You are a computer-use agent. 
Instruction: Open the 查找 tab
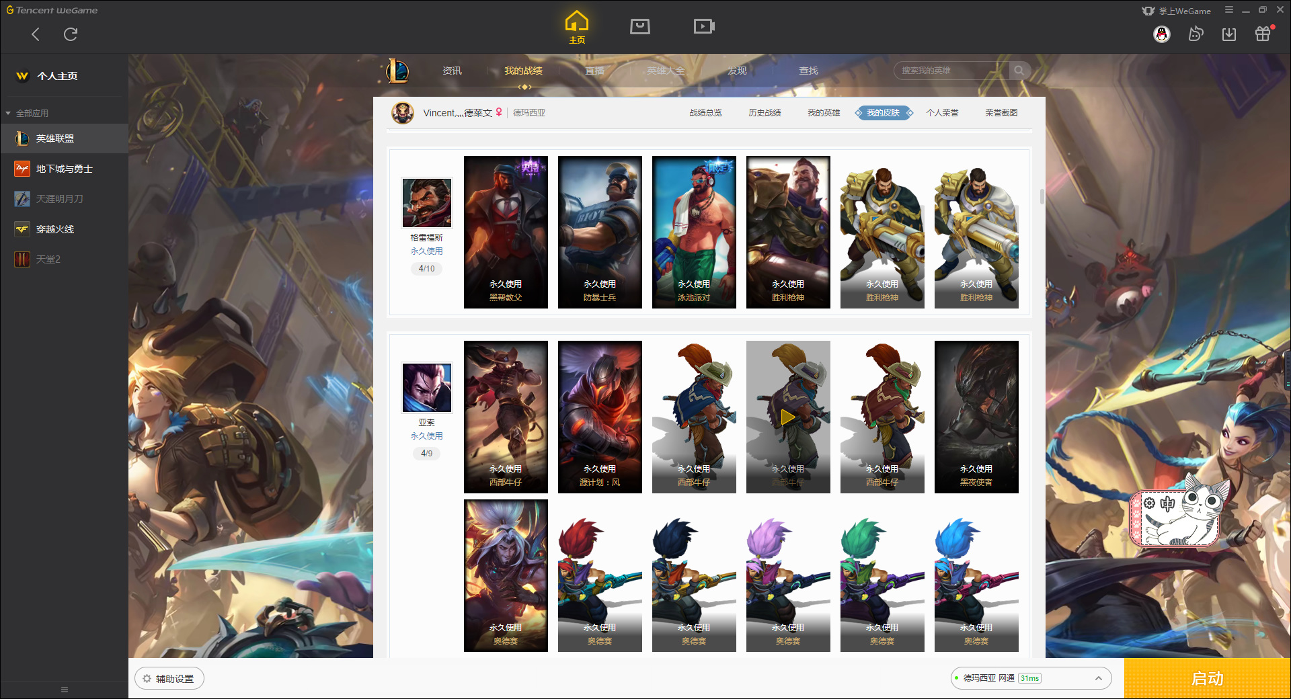(808, 71)
